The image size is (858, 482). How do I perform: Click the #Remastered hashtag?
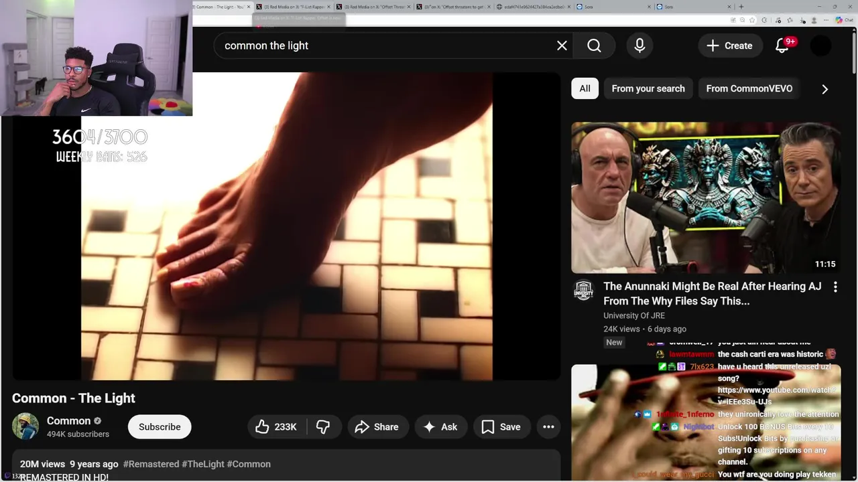pyautogui.click(x=151, y=464)
